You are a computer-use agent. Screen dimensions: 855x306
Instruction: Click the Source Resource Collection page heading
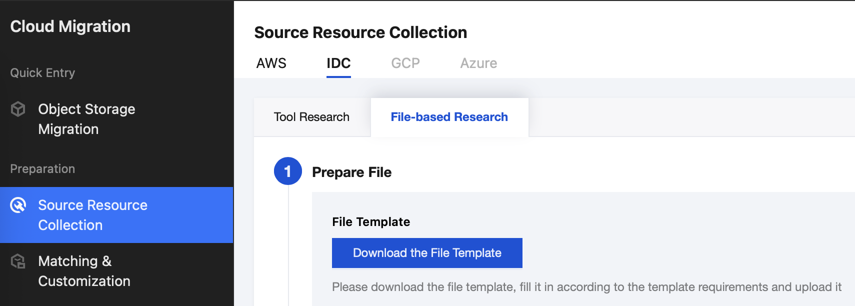[360, 32]
